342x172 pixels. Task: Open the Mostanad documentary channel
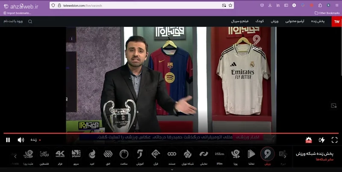pos(172,157)
